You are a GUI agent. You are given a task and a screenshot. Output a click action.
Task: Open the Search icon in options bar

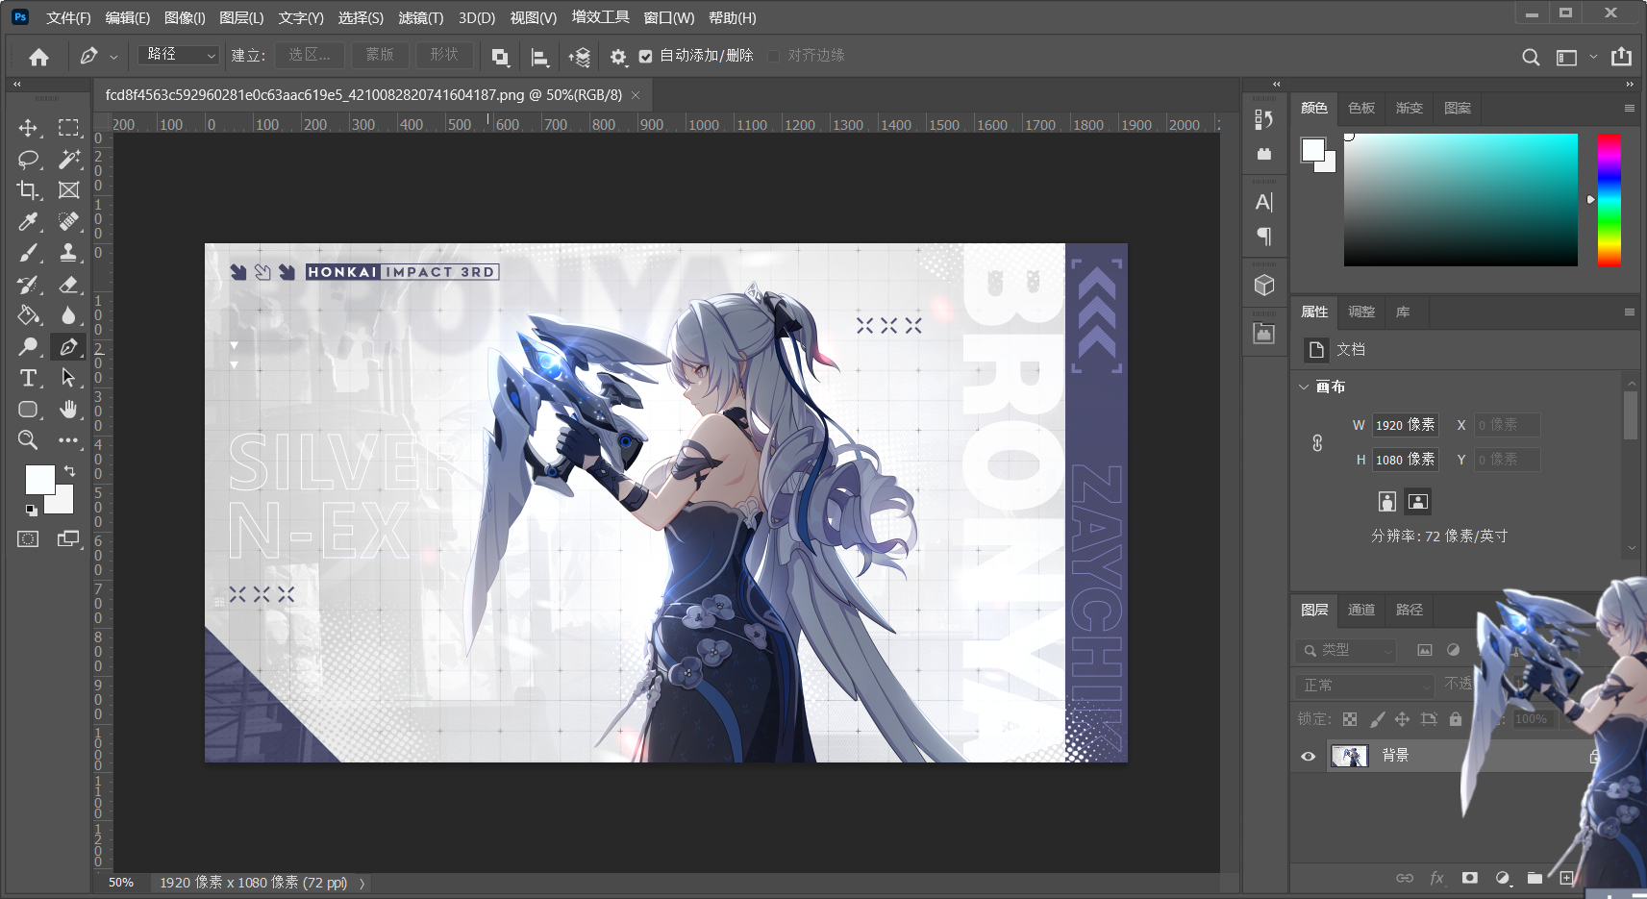pyautogui.click(x=1531, y=57)
